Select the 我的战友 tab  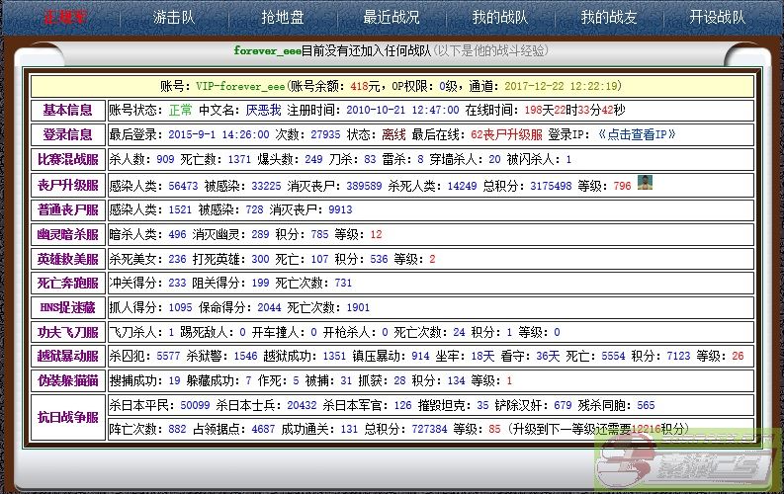(607, 17)
